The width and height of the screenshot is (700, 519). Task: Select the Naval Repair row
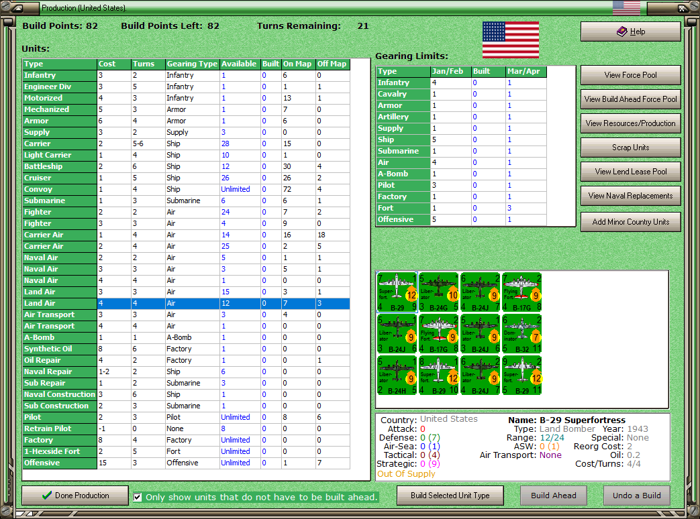tap(186, 372)
